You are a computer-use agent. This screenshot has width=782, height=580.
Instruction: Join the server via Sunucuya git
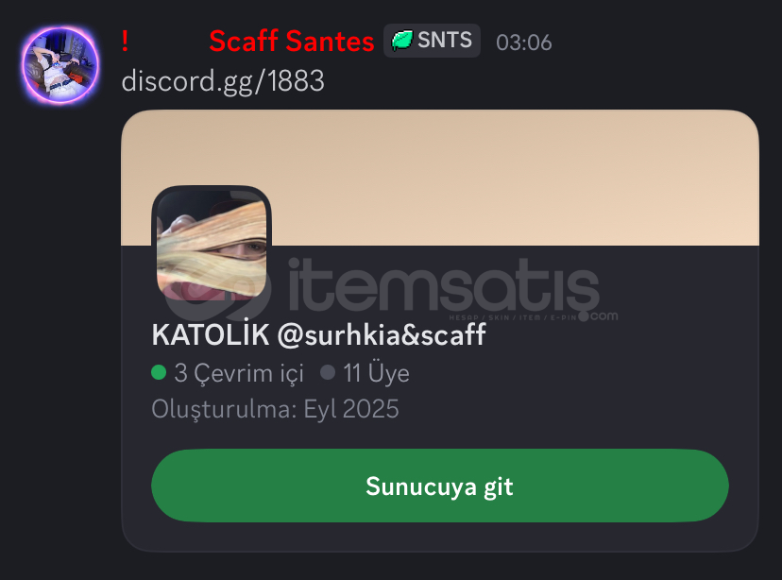point(440,486)
